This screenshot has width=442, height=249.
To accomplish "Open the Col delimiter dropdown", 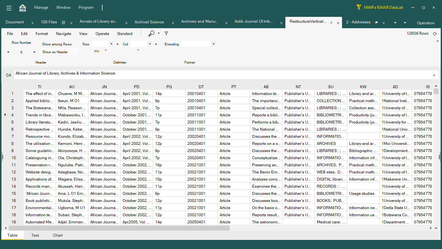I will (x=150, y=44).
